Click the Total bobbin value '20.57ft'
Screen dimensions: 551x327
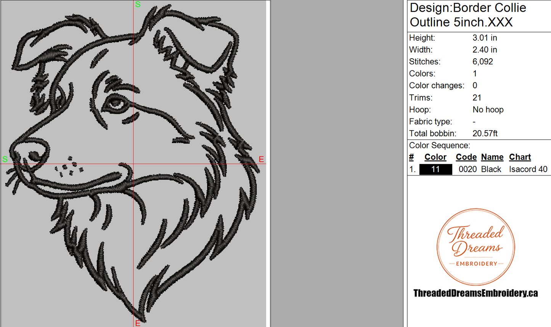485,134
